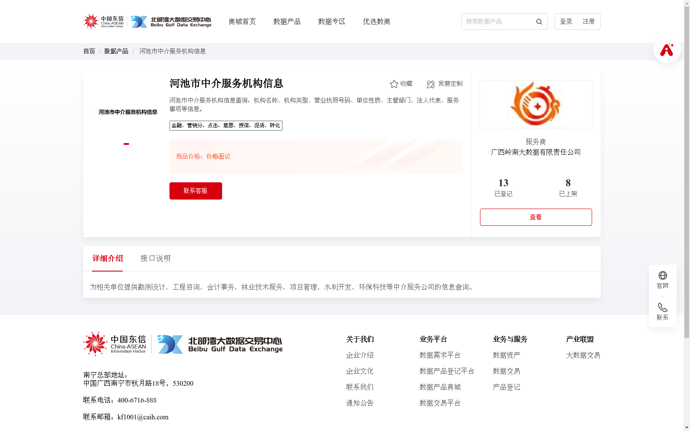690x431 pixels.
Task: Open footer link 产品登记
Action: [506, 387]
